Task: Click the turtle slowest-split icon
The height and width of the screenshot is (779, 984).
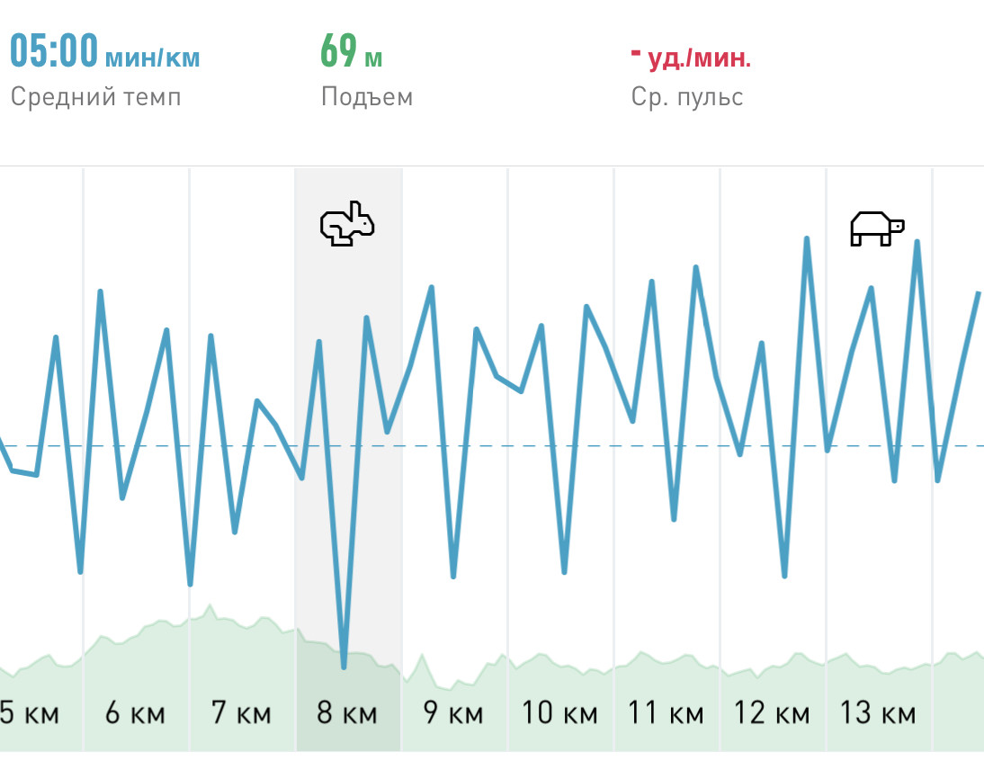Action: coord(877,228)
